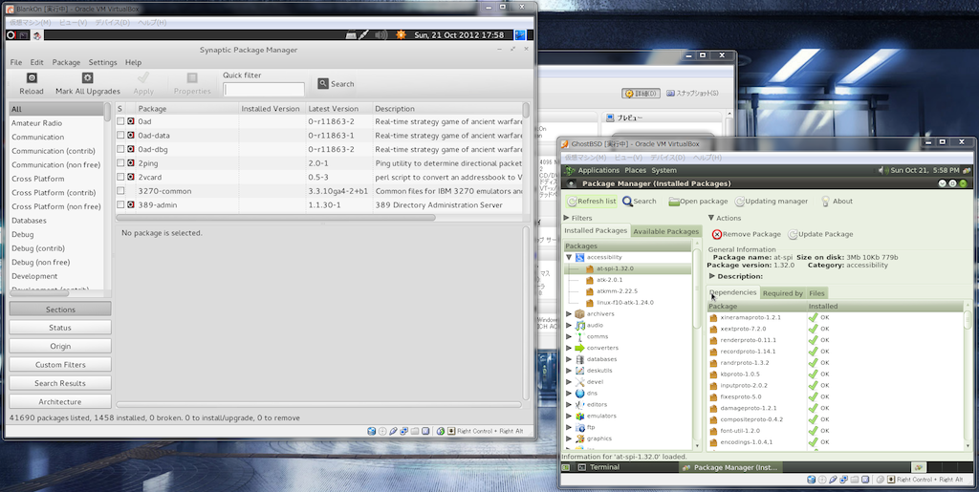Click the dns globe icon
Image resolution: width=979 pixels, height=492 pixels.
pyautogui.click(x=579, y=393)
